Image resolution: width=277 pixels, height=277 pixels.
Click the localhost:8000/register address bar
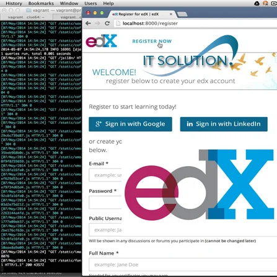(x=195, y=24)
